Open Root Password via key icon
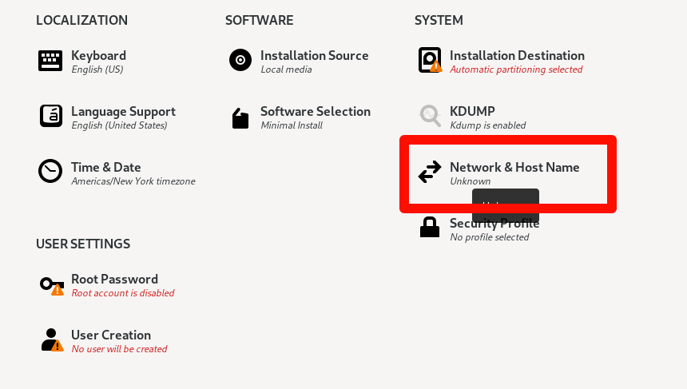 click(x=52, y=286)
